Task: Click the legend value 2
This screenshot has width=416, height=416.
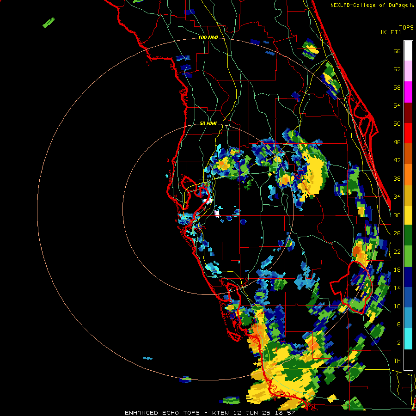Action: pyautogui.click(x=399, y=343)
